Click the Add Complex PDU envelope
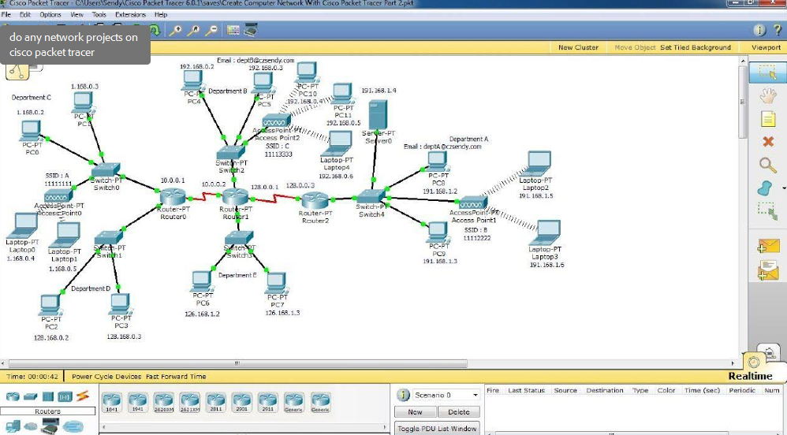The height and width of the screenshot is (435, 787). click(768, 270)
